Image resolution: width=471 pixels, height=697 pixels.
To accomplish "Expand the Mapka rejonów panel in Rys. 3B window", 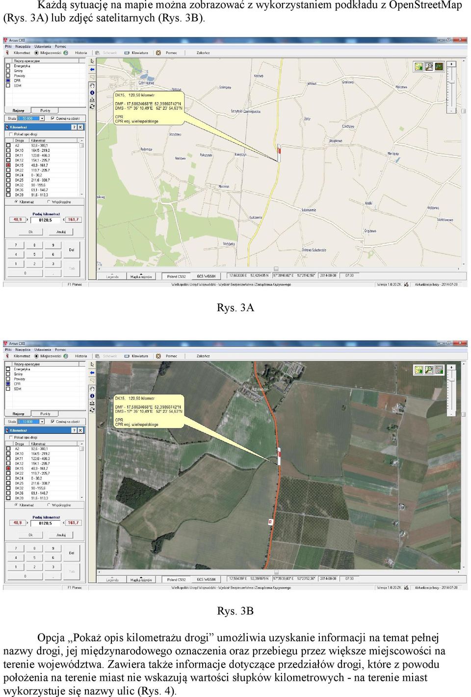I will pyautogui.click(x=141, y=580).
